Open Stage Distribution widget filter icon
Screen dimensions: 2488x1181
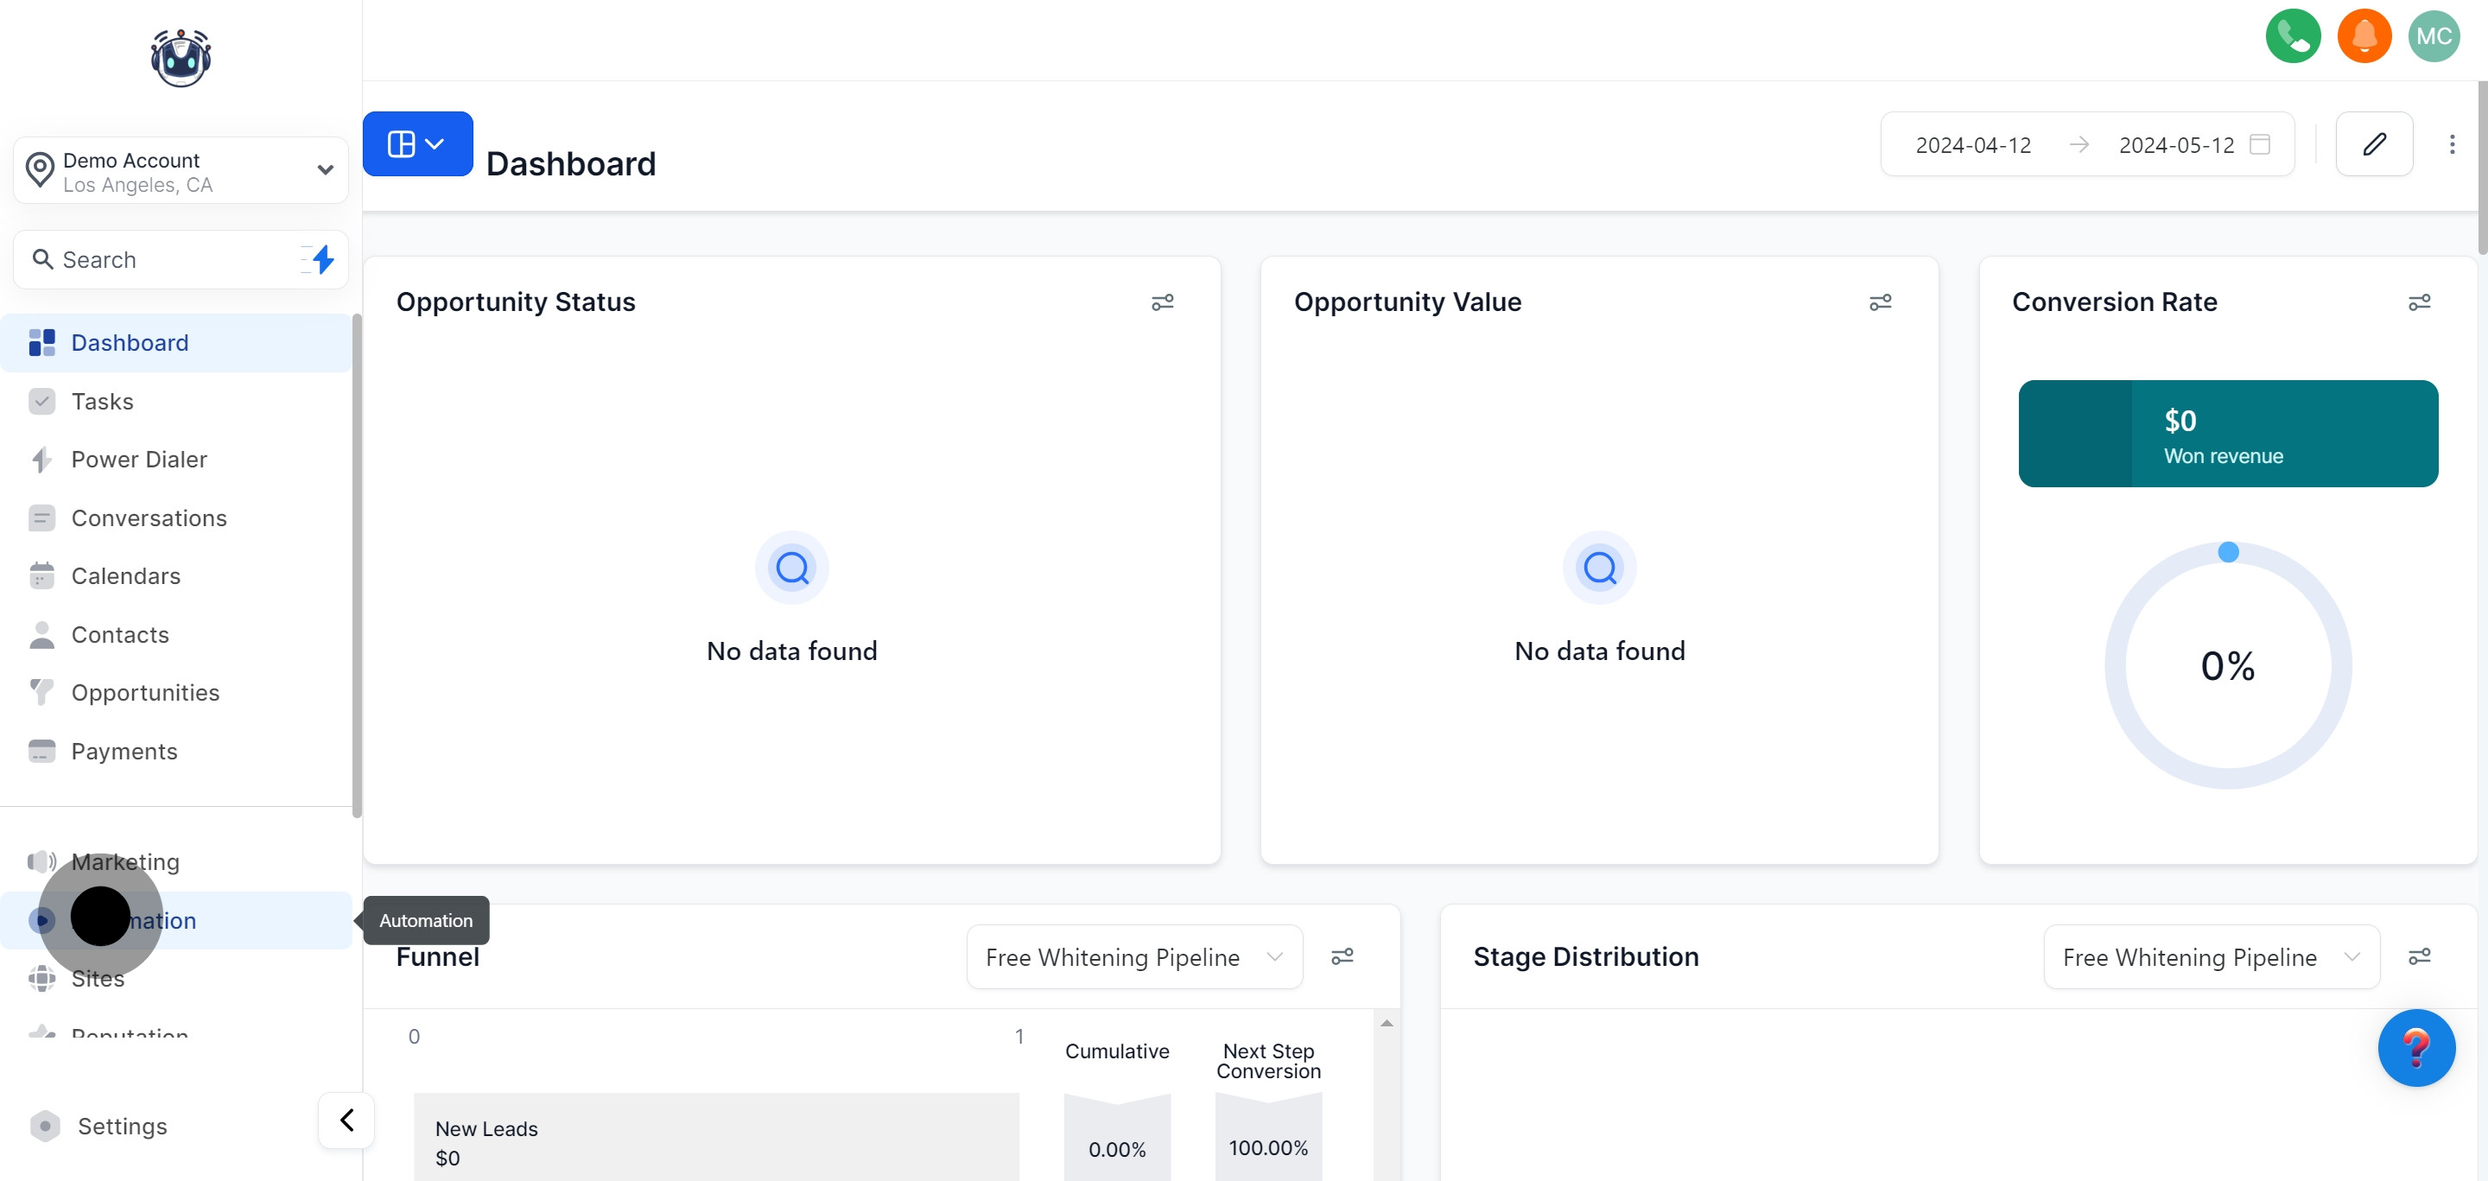(x=2421, y=956)
